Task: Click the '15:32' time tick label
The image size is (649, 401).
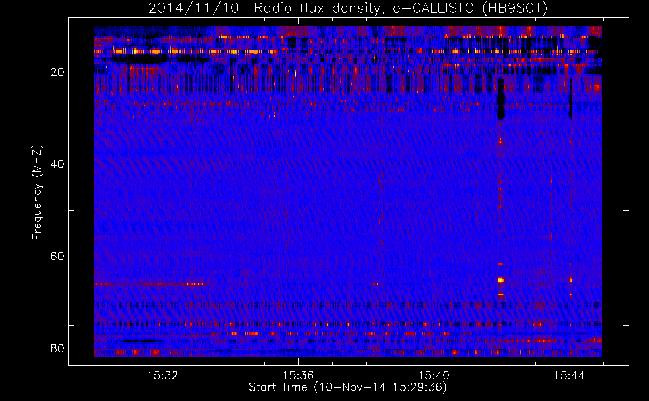Action: pos(162,376)
